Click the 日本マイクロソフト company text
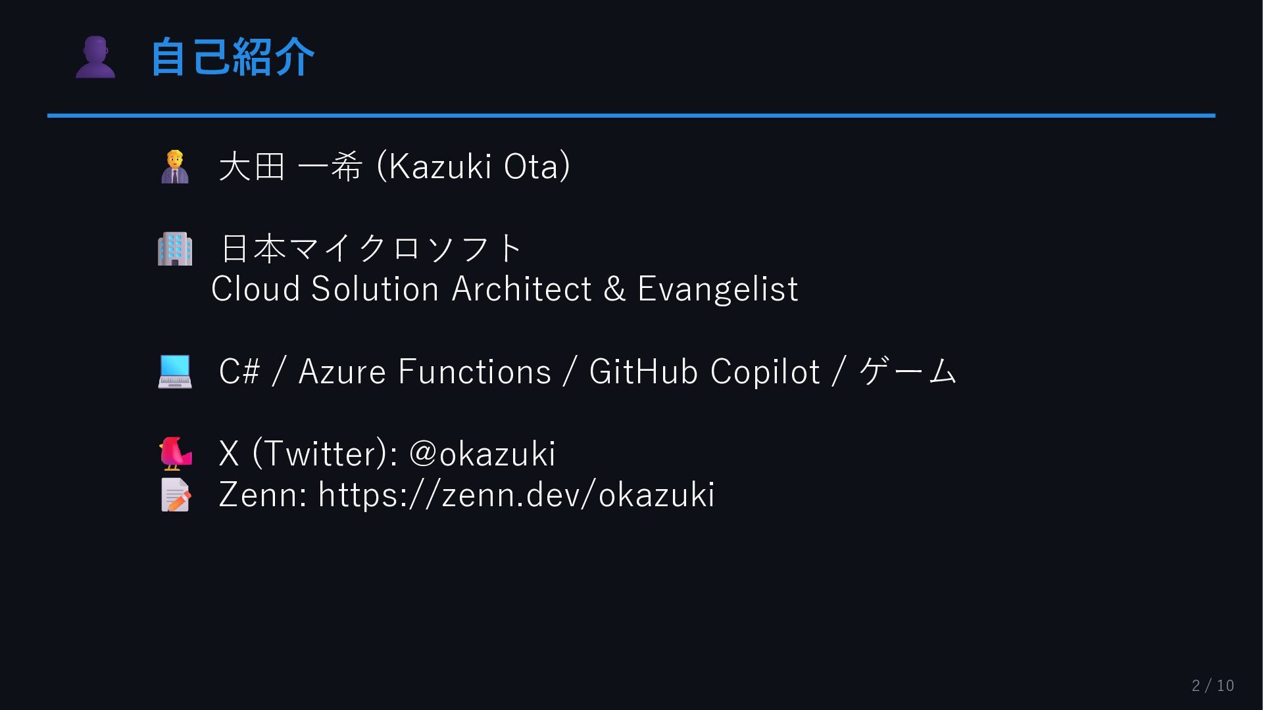 pos(370,248)
